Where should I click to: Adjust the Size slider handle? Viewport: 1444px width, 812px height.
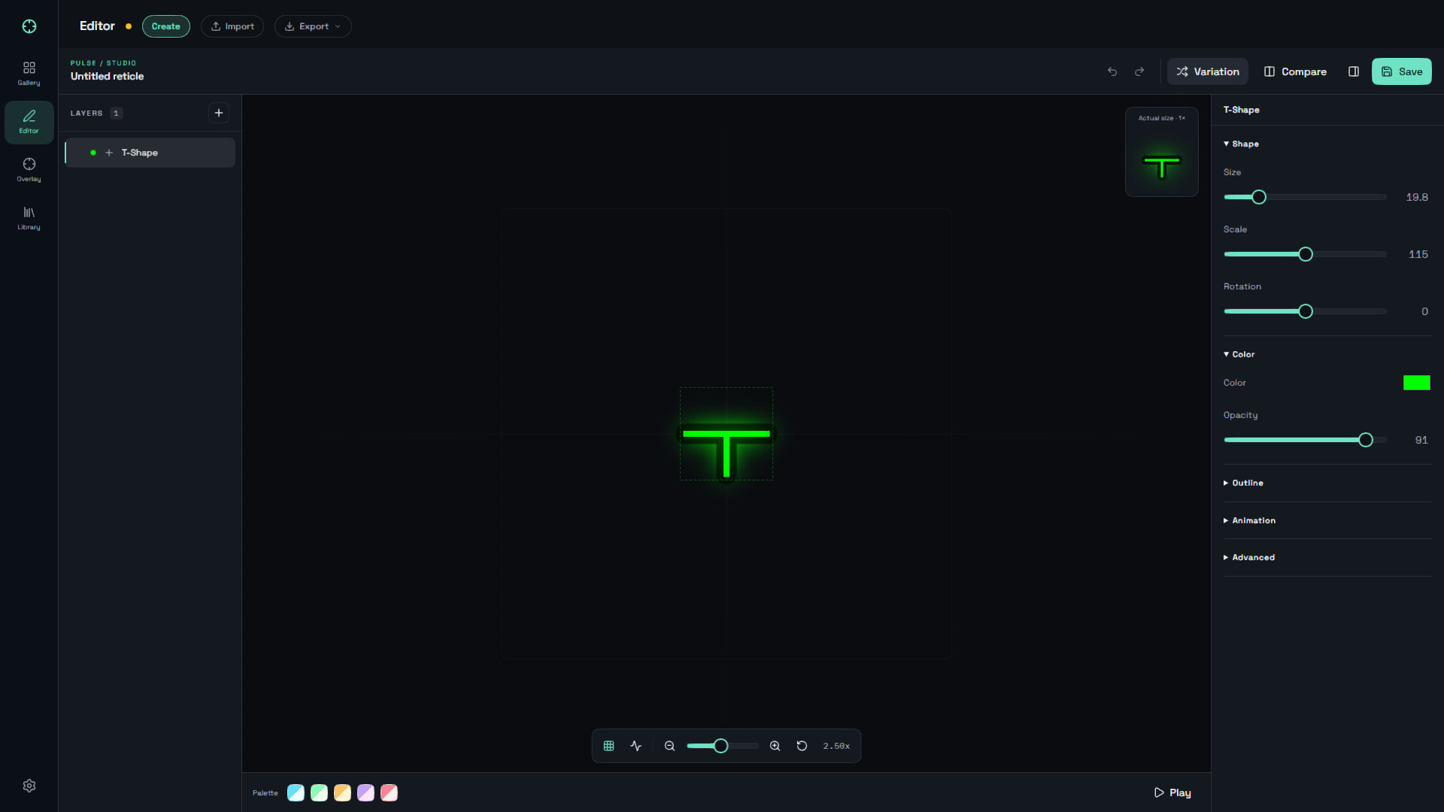(x=1259, y=197)
